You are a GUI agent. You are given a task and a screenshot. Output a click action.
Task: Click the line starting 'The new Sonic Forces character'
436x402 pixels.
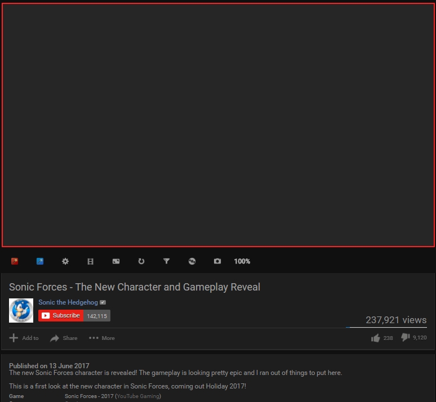(x=175, y=373)
